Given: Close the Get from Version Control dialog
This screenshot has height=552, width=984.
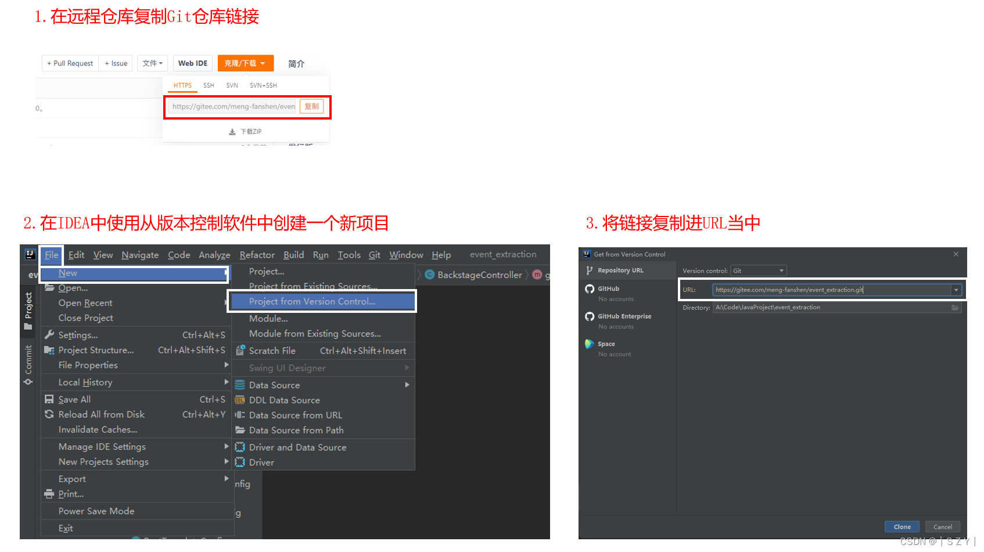Looking at the screenshot, I should pyautogui.click(x=956, y=254).
